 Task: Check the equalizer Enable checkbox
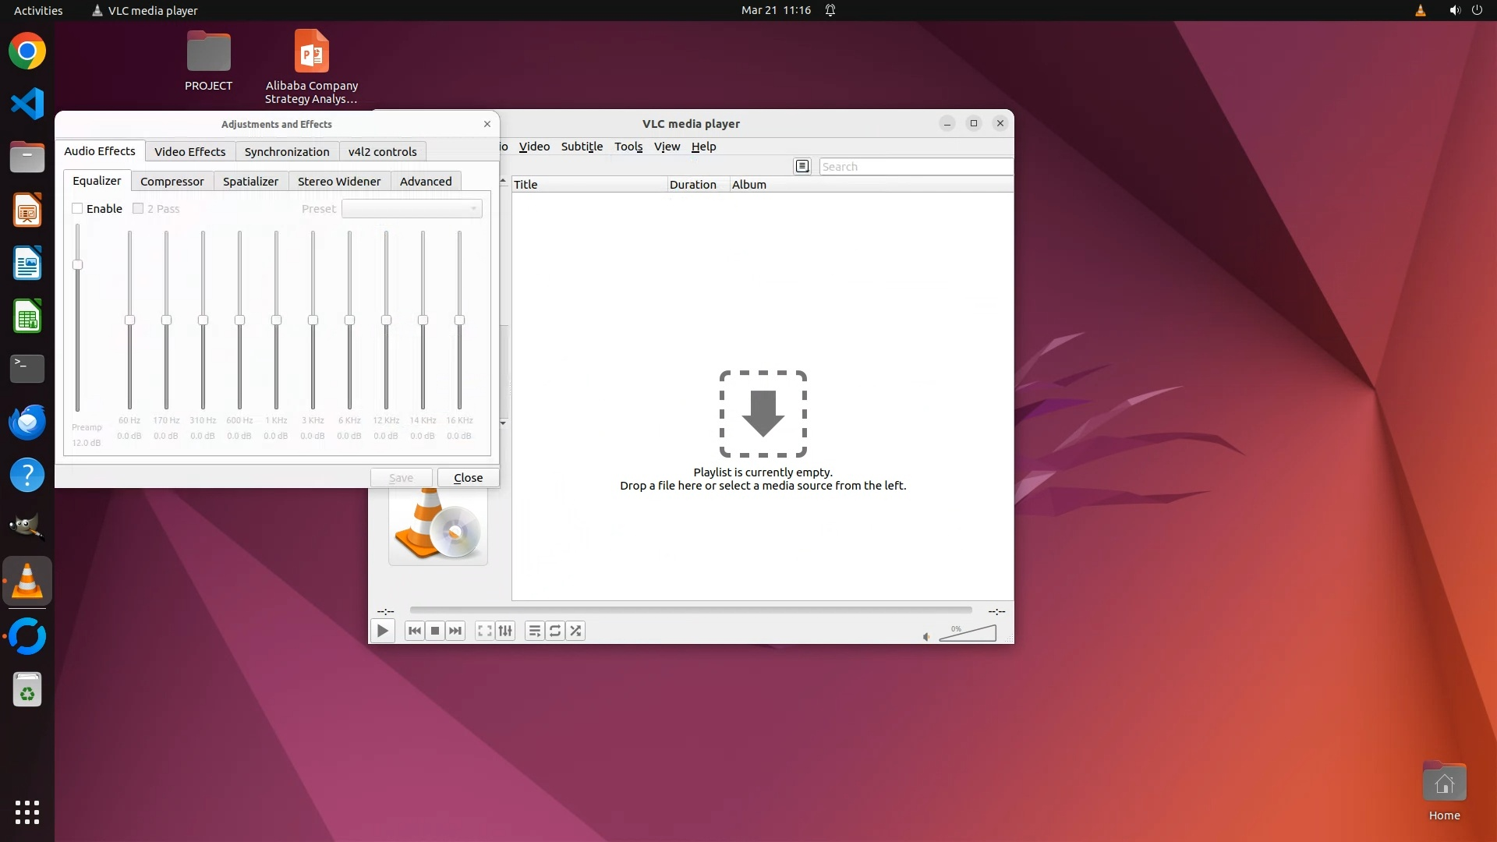(77, 208)
